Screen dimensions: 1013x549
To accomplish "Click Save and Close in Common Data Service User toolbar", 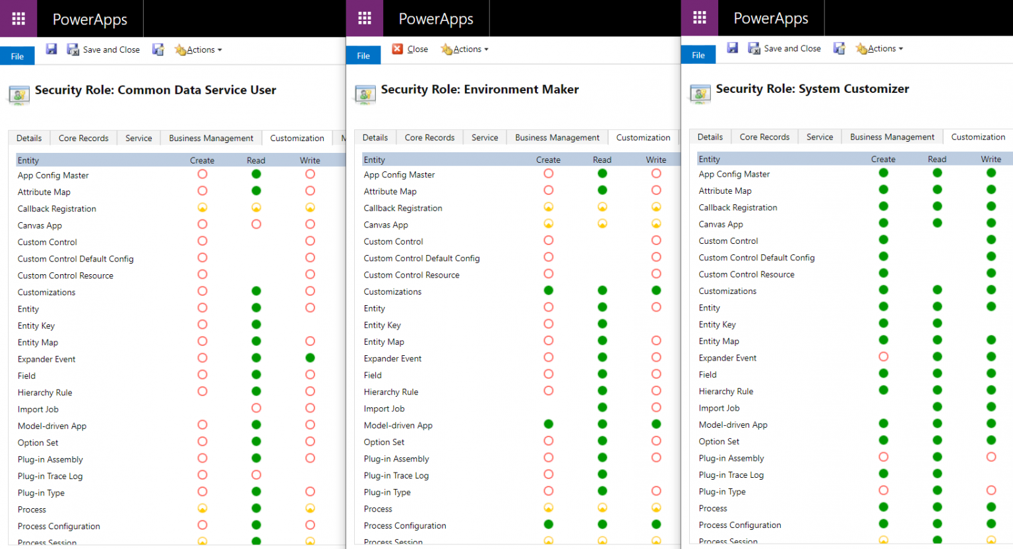I will pos(104,49).
